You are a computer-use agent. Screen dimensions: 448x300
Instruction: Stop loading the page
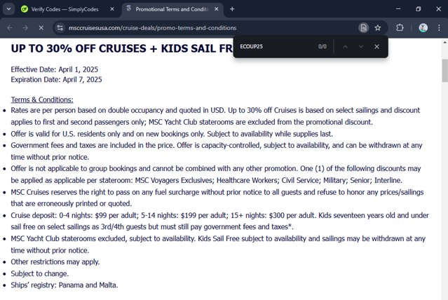click(x=41, y=28)
